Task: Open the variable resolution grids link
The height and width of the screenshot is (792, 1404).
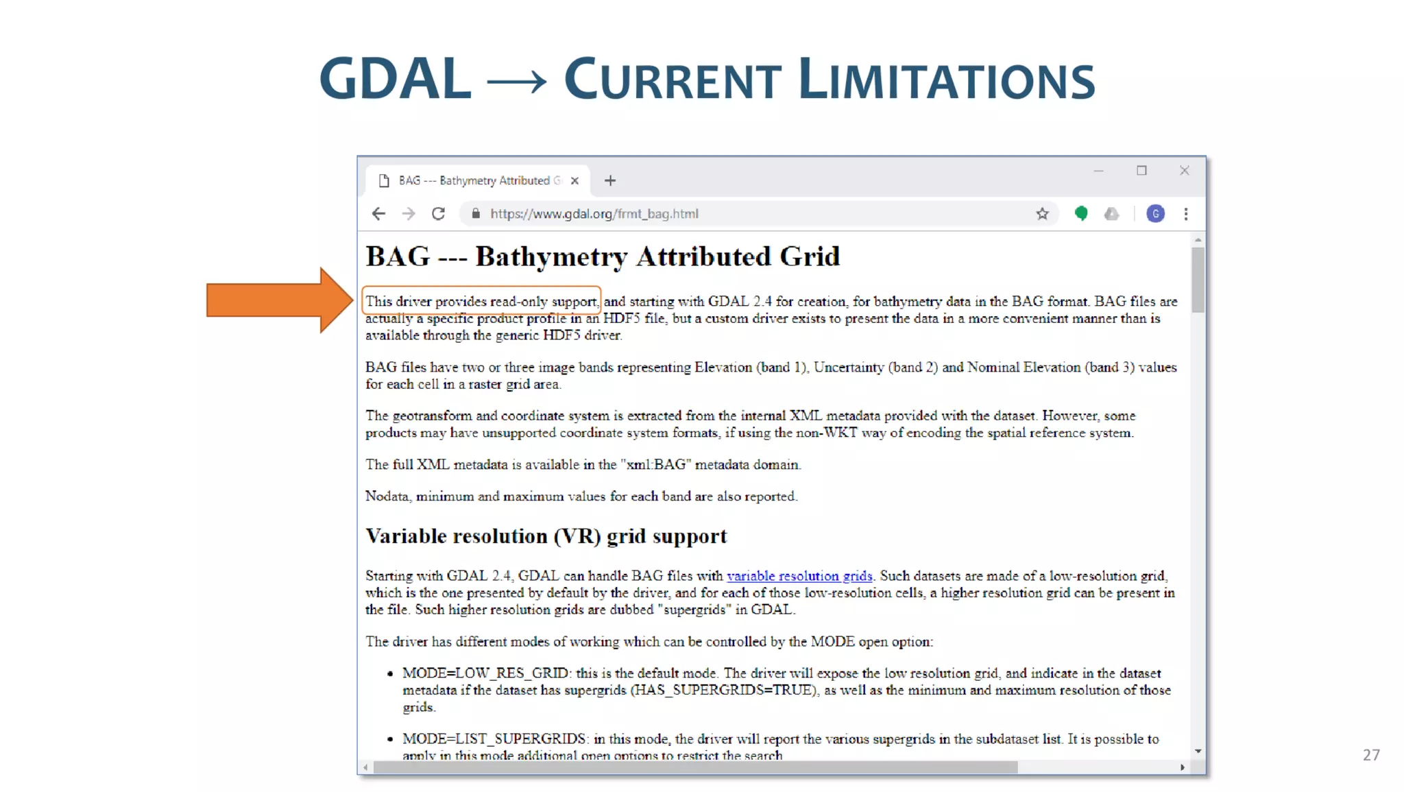Action: (x=799, y=576)
